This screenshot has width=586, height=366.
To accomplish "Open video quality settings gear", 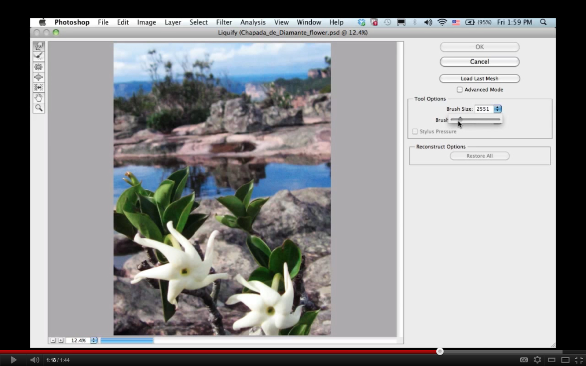I will click(x=538, y=360).
